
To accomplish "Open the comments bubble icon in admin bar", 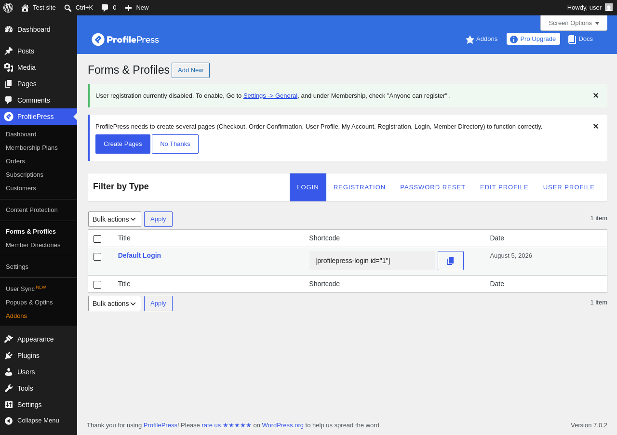I will pyautogui.click(x=105, y=8).
